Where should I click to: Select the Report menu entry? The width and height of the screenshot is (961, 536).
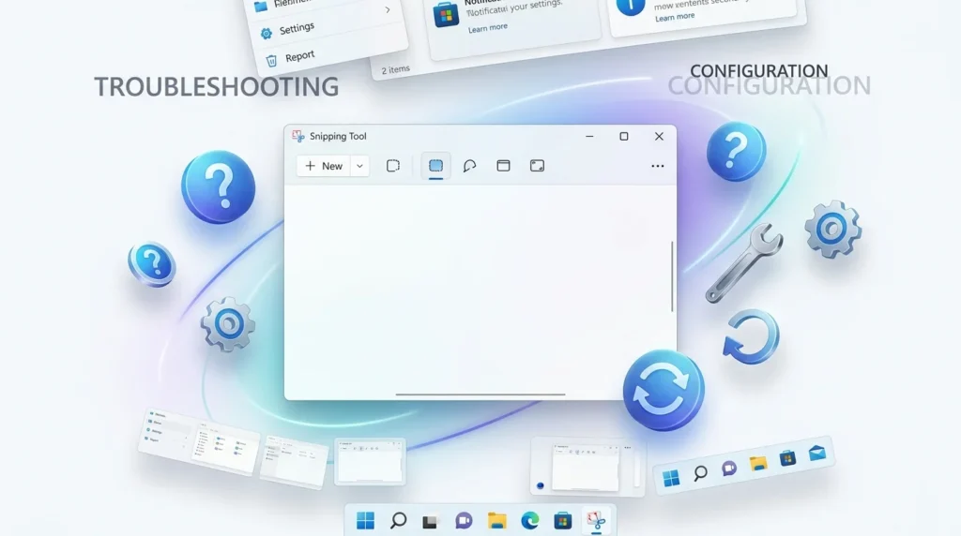click(299, 56)
